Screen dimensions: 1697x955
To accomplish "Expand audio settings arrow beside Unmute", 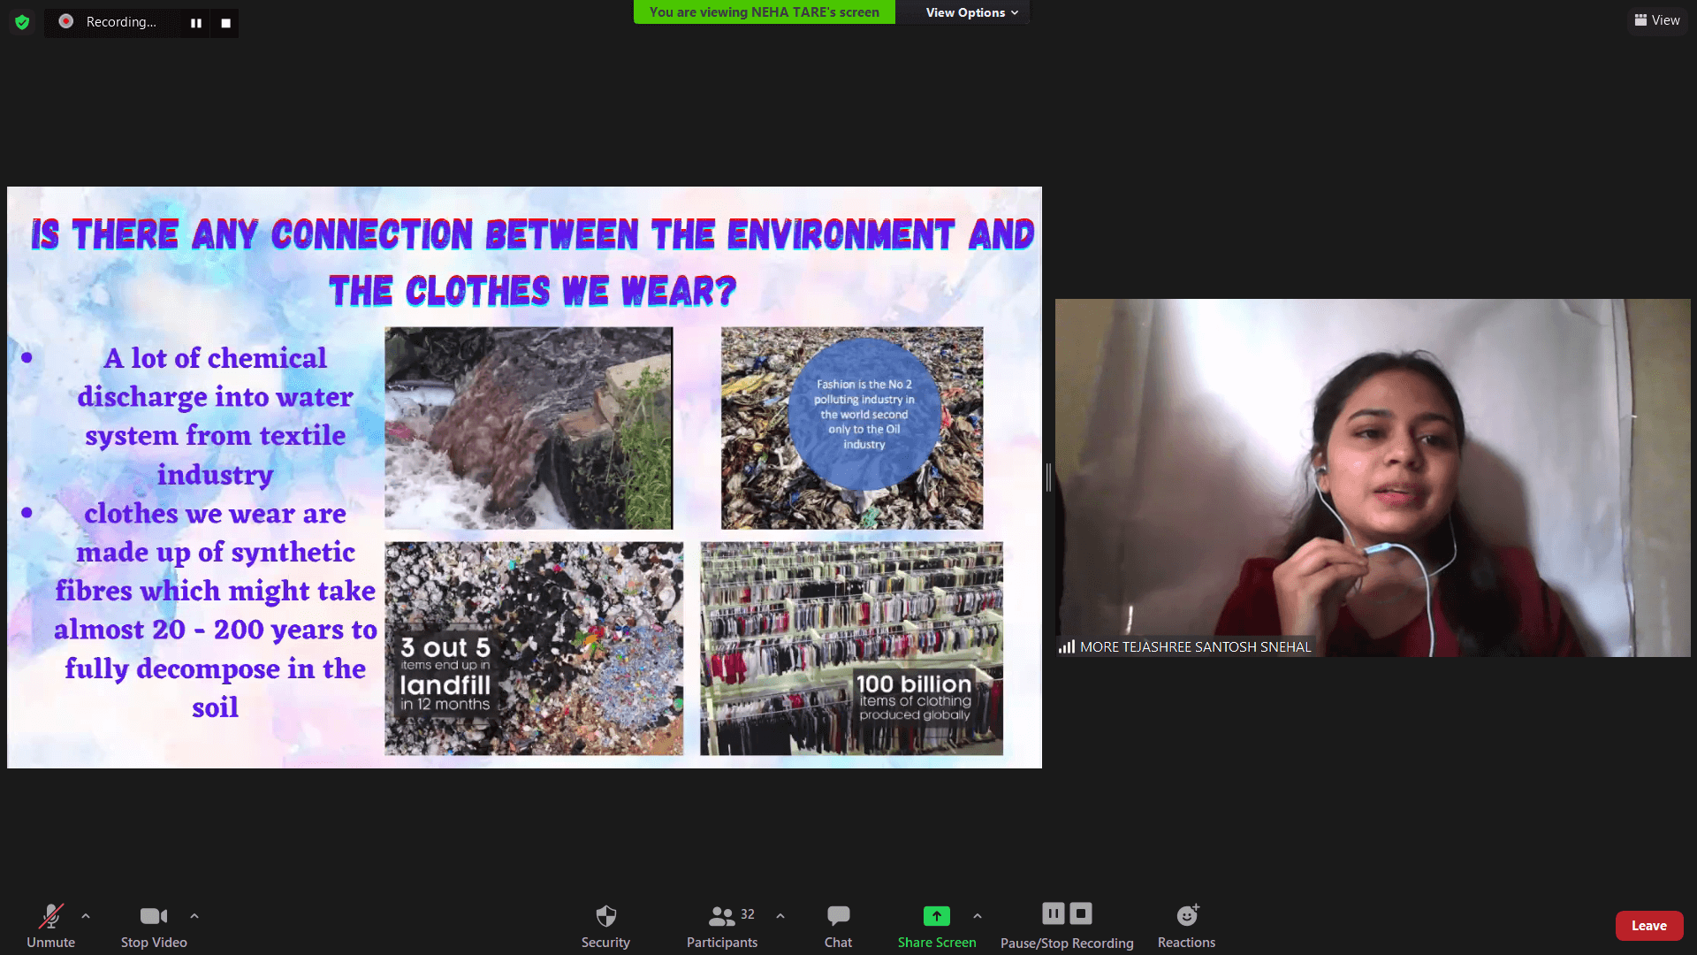I will click(x=86, y=916).
